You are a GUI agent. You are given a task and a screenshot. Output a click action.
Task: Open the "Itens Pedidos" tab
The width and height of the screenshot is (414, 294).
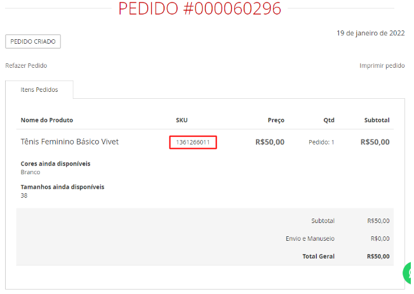[39, 90]
